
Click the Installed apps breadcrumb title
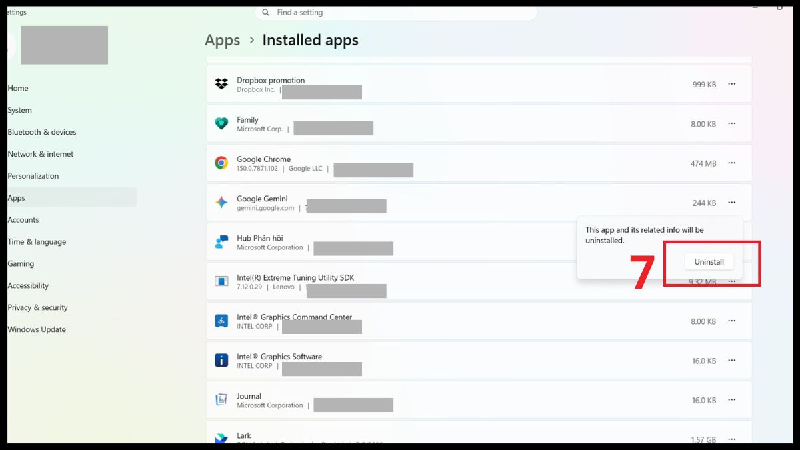(310, 40)
